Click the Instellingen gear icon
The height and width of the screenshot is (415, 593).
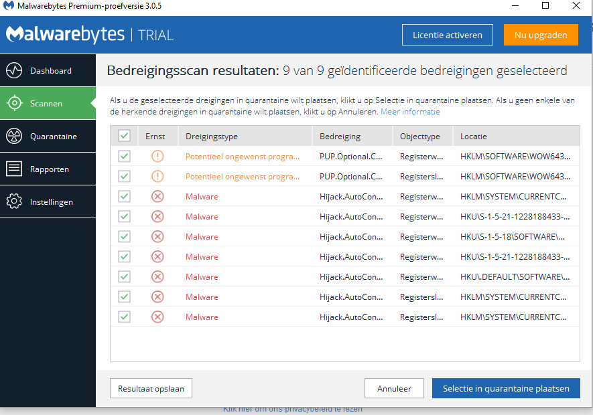pos(14,202)
